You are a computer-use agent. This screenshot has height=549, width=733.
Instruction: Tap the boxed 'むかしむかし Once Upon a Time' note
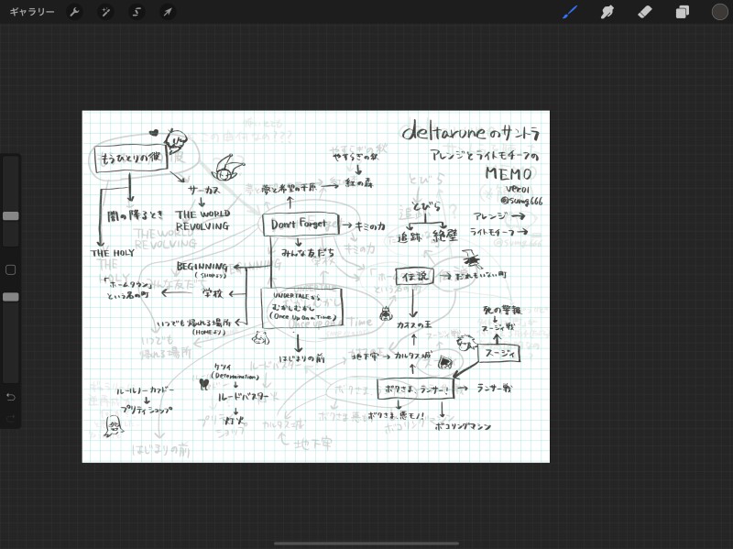pos(302,308)
